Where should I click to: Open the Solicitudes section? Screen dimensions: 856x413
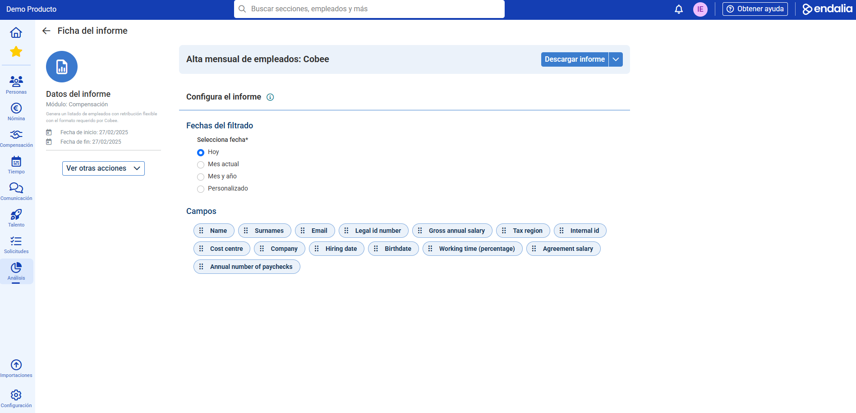16,245
